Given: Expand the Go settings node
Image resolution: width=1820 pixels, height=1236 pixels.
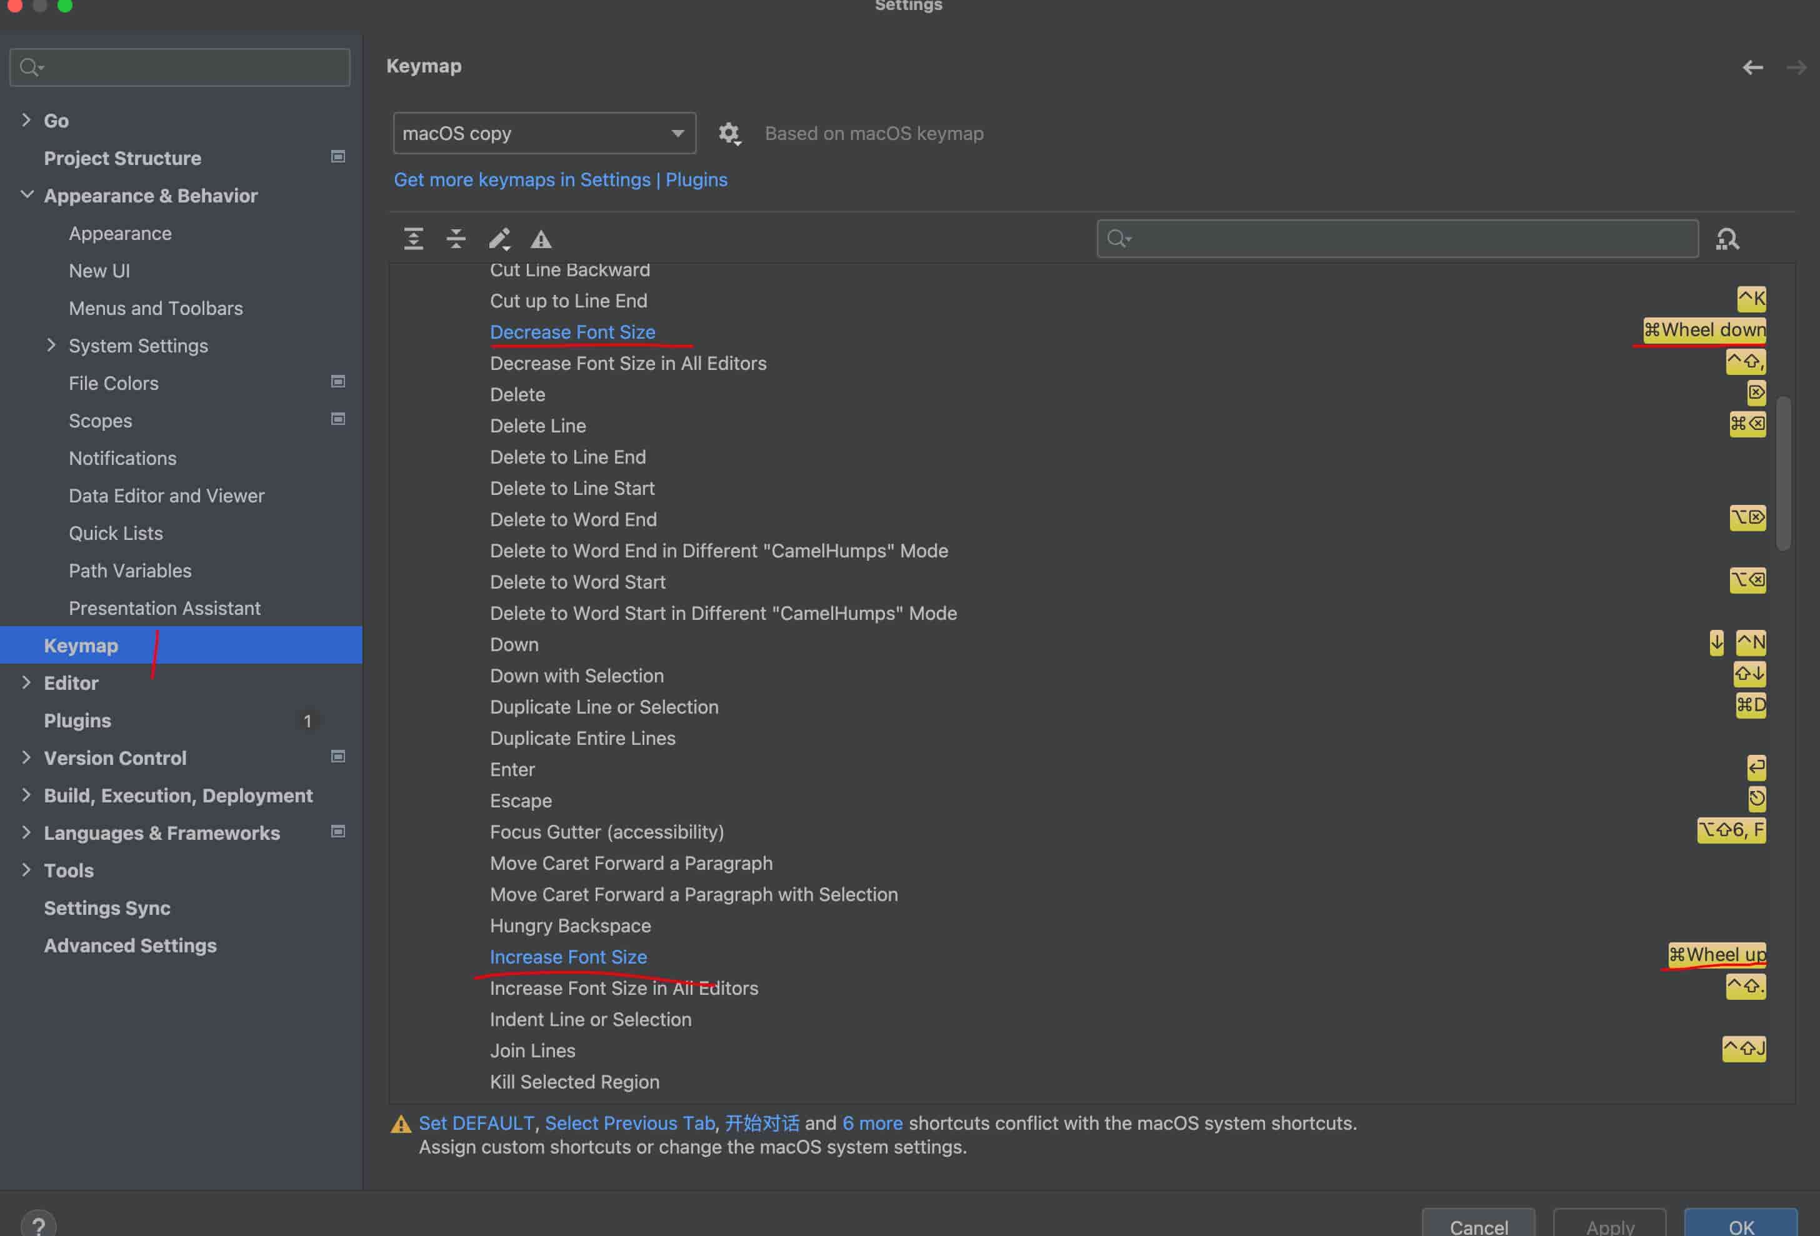Looking at the screenshot, I should [x=26, y=120].
